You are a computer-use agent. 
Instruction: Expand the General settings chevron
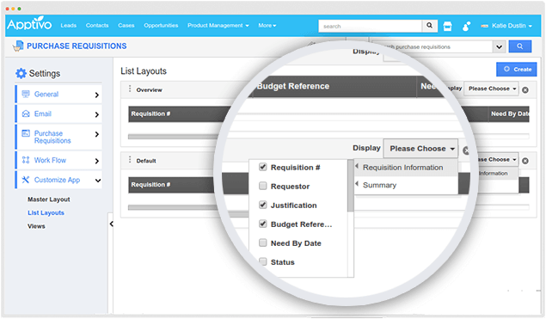(97, 95)
